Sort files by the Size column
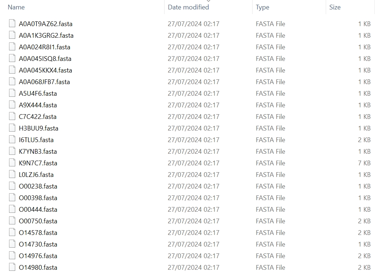Screen dimensions: 375x273 click(x=335, y=7)
